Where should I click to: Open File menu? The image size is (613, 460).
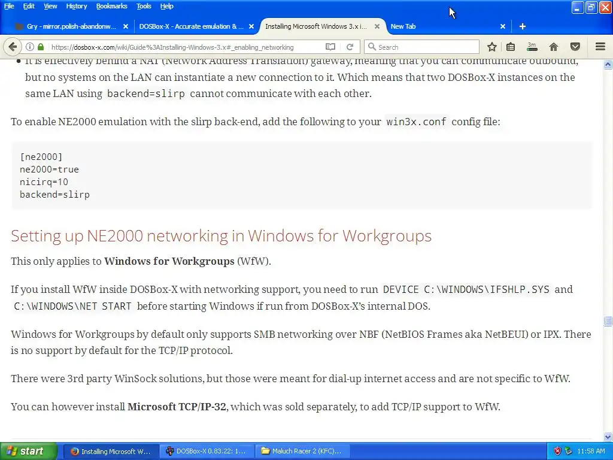coord(9,6)
